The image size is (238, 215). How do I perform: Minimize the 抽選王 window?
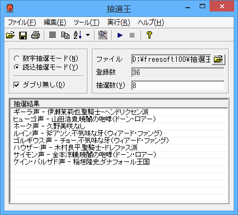pyautogui.click(x=188, y=7)
